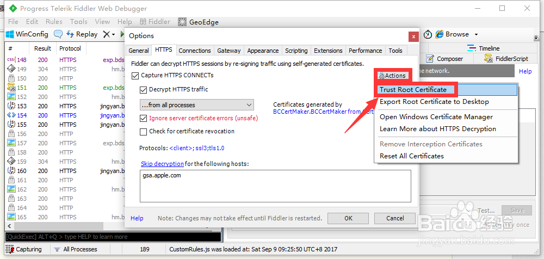This screenshot has height=259, width=544.
Task: Click the lock icon of session 150
Action: [x=11, y=78]
